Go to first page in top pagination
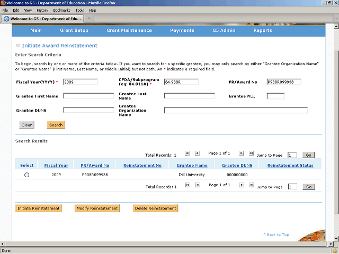 tap(187, 153)
